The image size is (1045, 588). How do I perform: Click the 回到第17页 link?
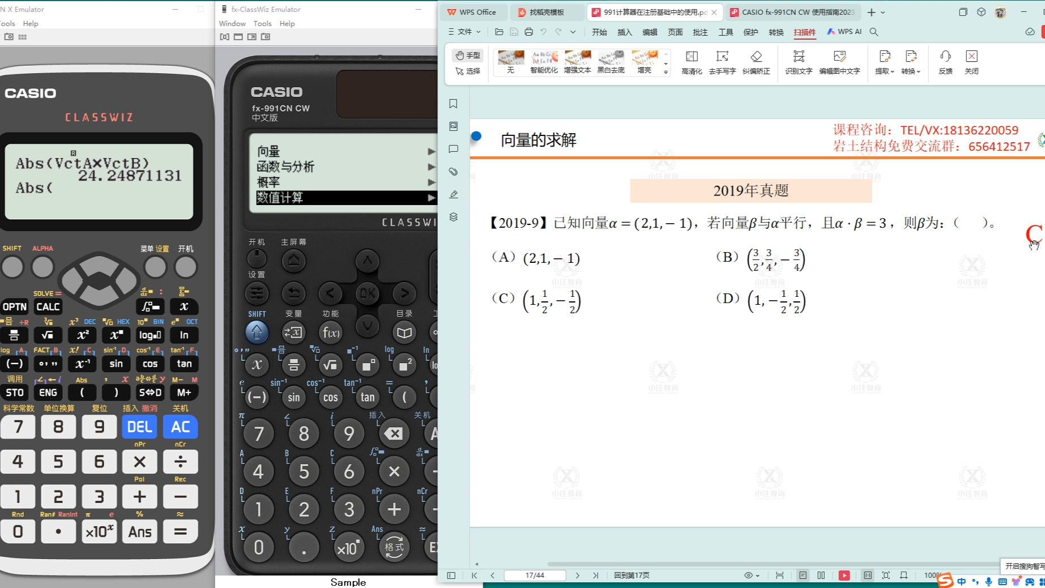(x=632, y=575)
